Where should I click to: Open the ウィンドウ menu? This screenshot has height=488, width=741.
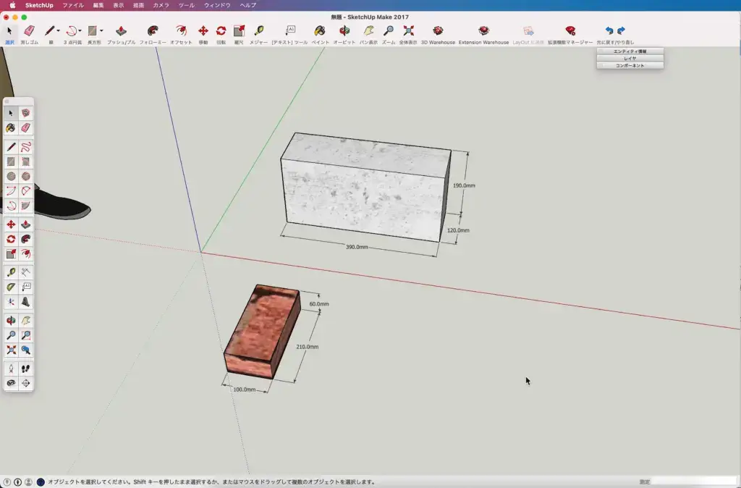point(217,5)
